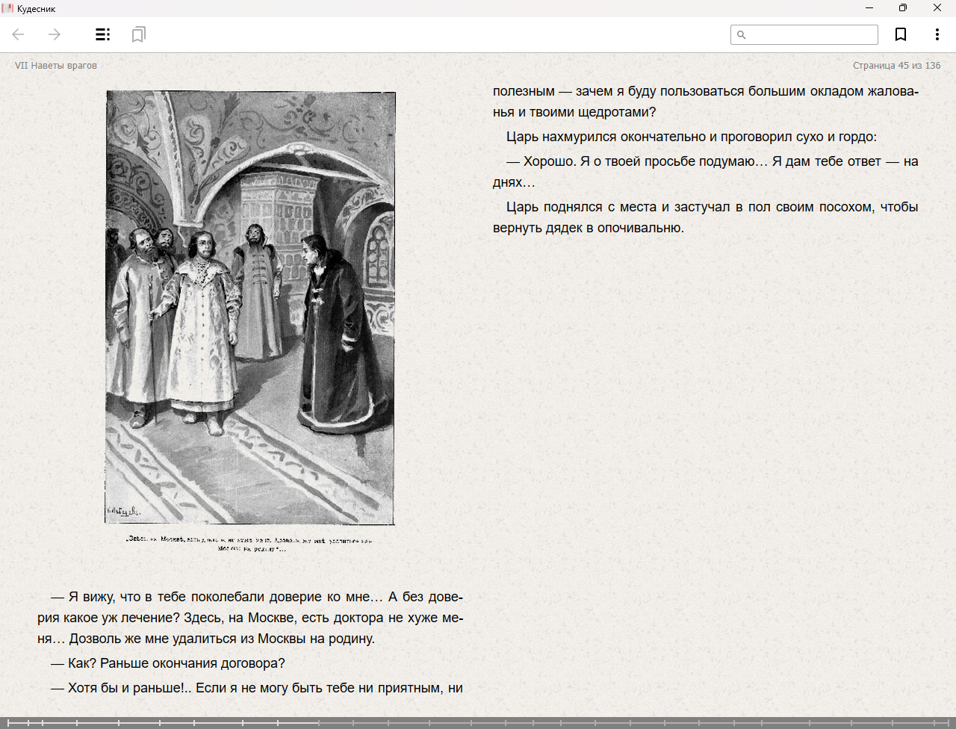The image size is (956, 729).
Task: Click the magnifier icon in search box
Action: [742, 35]
